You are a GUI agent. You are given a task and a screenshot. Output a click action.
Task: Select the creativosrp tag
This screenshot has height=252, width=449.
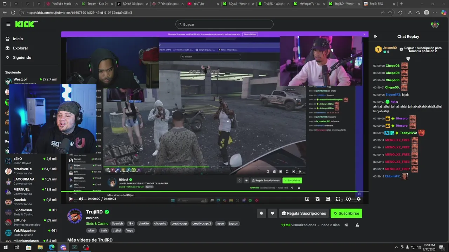[x=179, y=224]
